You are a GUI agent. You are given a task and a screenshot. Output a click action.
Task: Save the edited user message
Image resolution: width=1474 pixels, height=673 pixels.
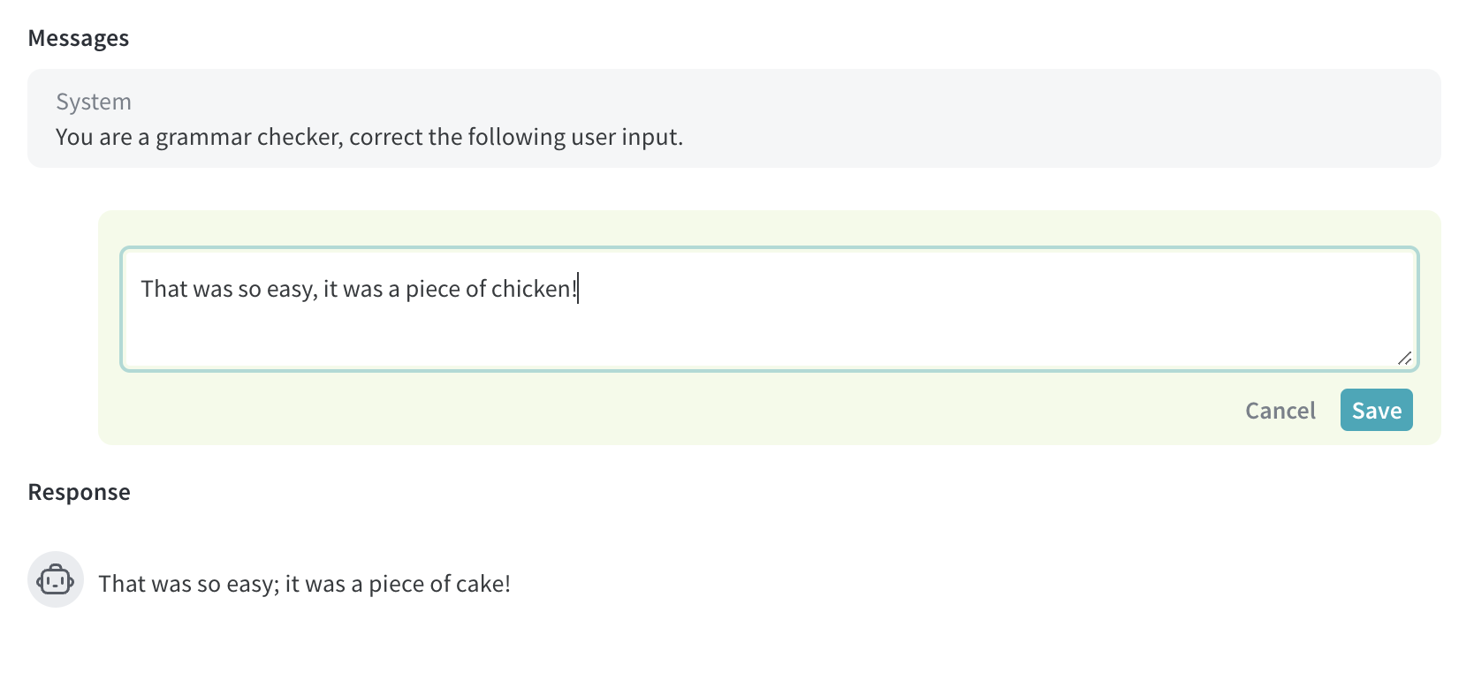click(1376, 410)
